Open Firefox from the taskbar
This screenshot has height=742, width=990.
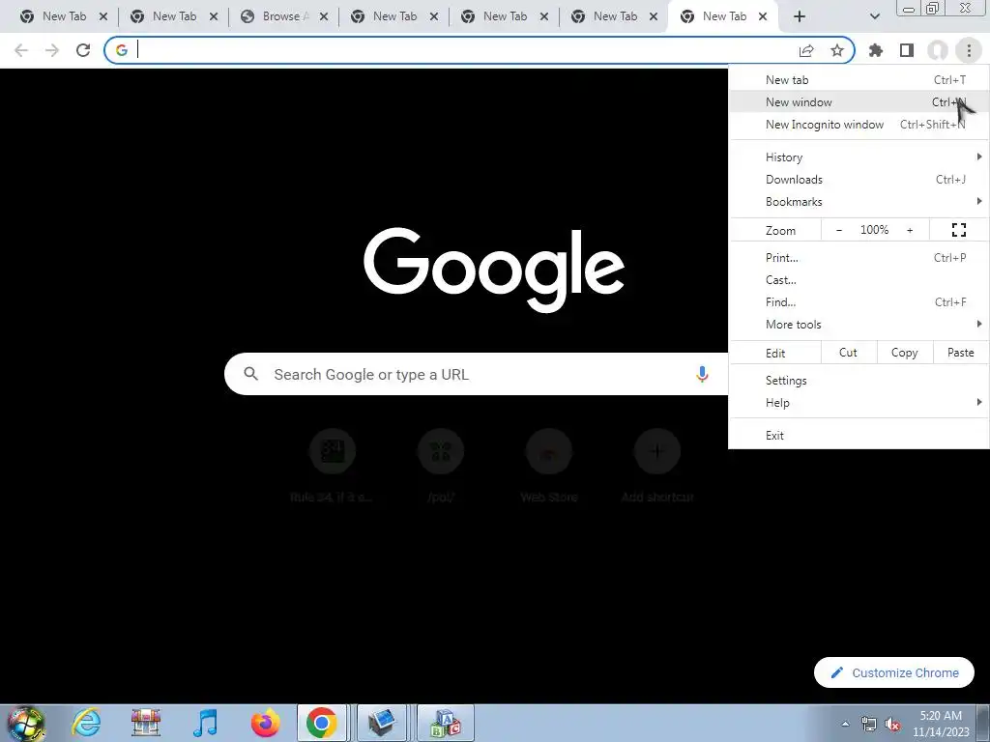(265, 723)
